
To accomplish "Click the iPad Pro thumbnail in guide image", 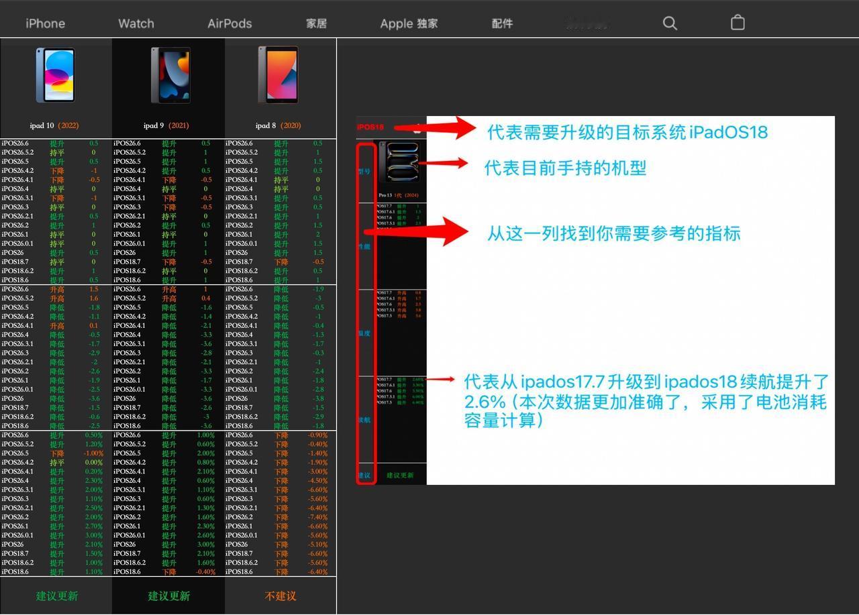I will coord(399,164).
